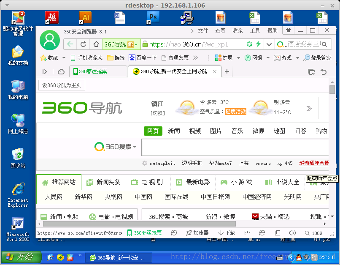
Task: Click the IE engine icon in the status bar
Action: [262, 233]
